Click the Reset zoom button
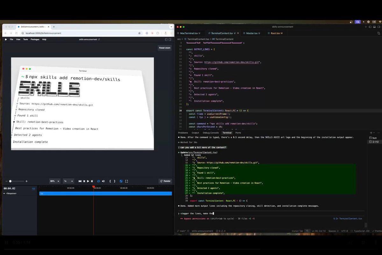The height and width of the screenshot is (255, 382). [x=165, y=48]
